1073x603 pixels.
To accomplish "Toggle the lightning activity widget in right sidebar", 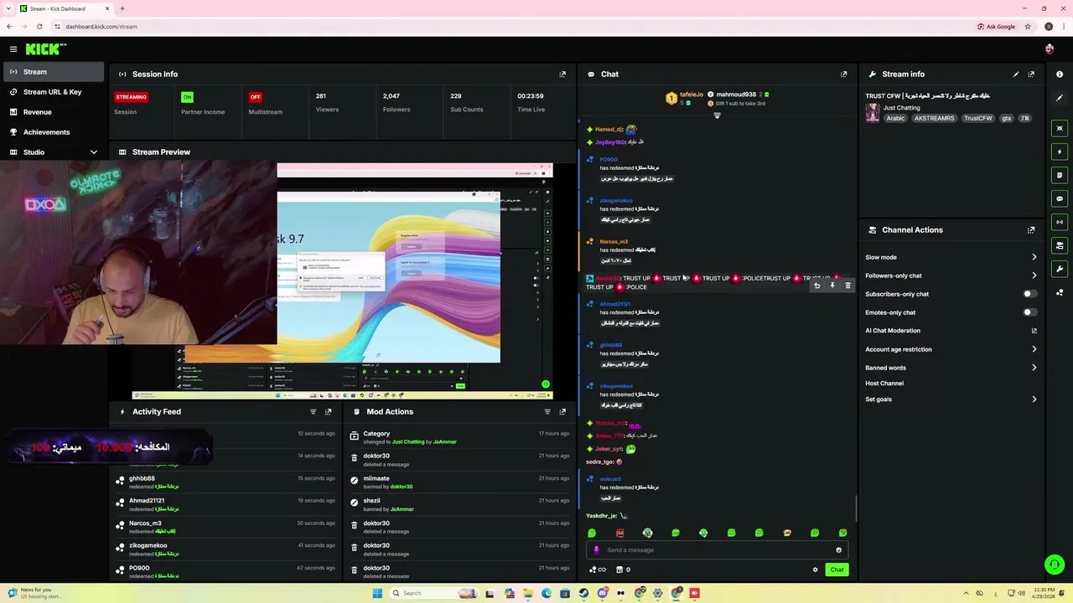I will 1060,152.
